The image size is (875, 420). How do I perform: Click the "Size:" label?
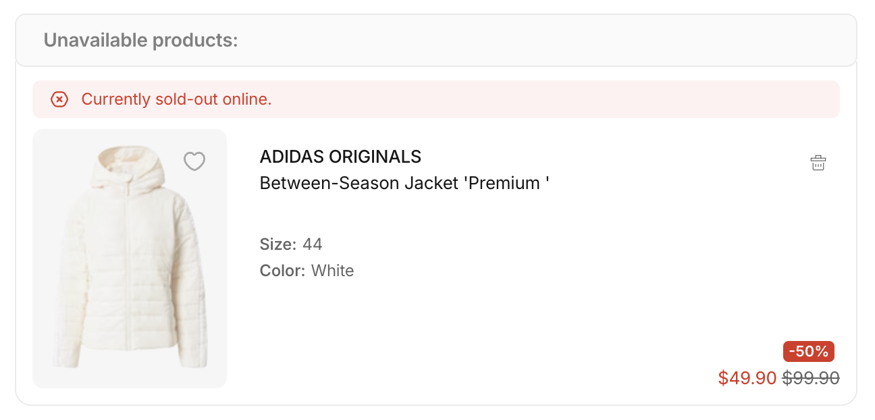pyautogui.click(x=277, y=244)
